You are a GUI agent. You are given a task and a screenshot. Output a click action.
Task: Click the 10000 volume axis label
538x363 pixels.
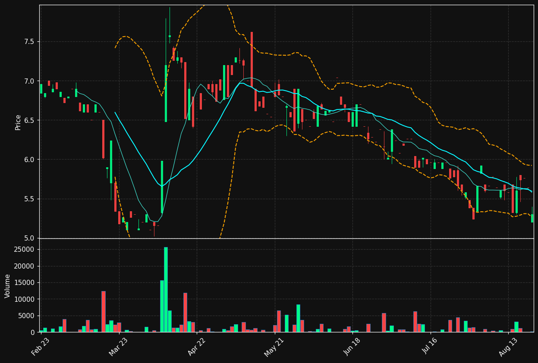[25, 299]
